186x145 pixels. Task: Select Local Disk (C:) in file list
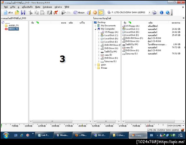pyautogui.click(x=132, y=29)
